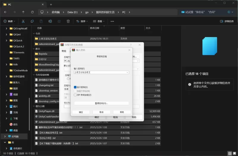Click 取消 in the 输入密码 dialog
This screenshot has width=238, height=156.
pos(101,112)
